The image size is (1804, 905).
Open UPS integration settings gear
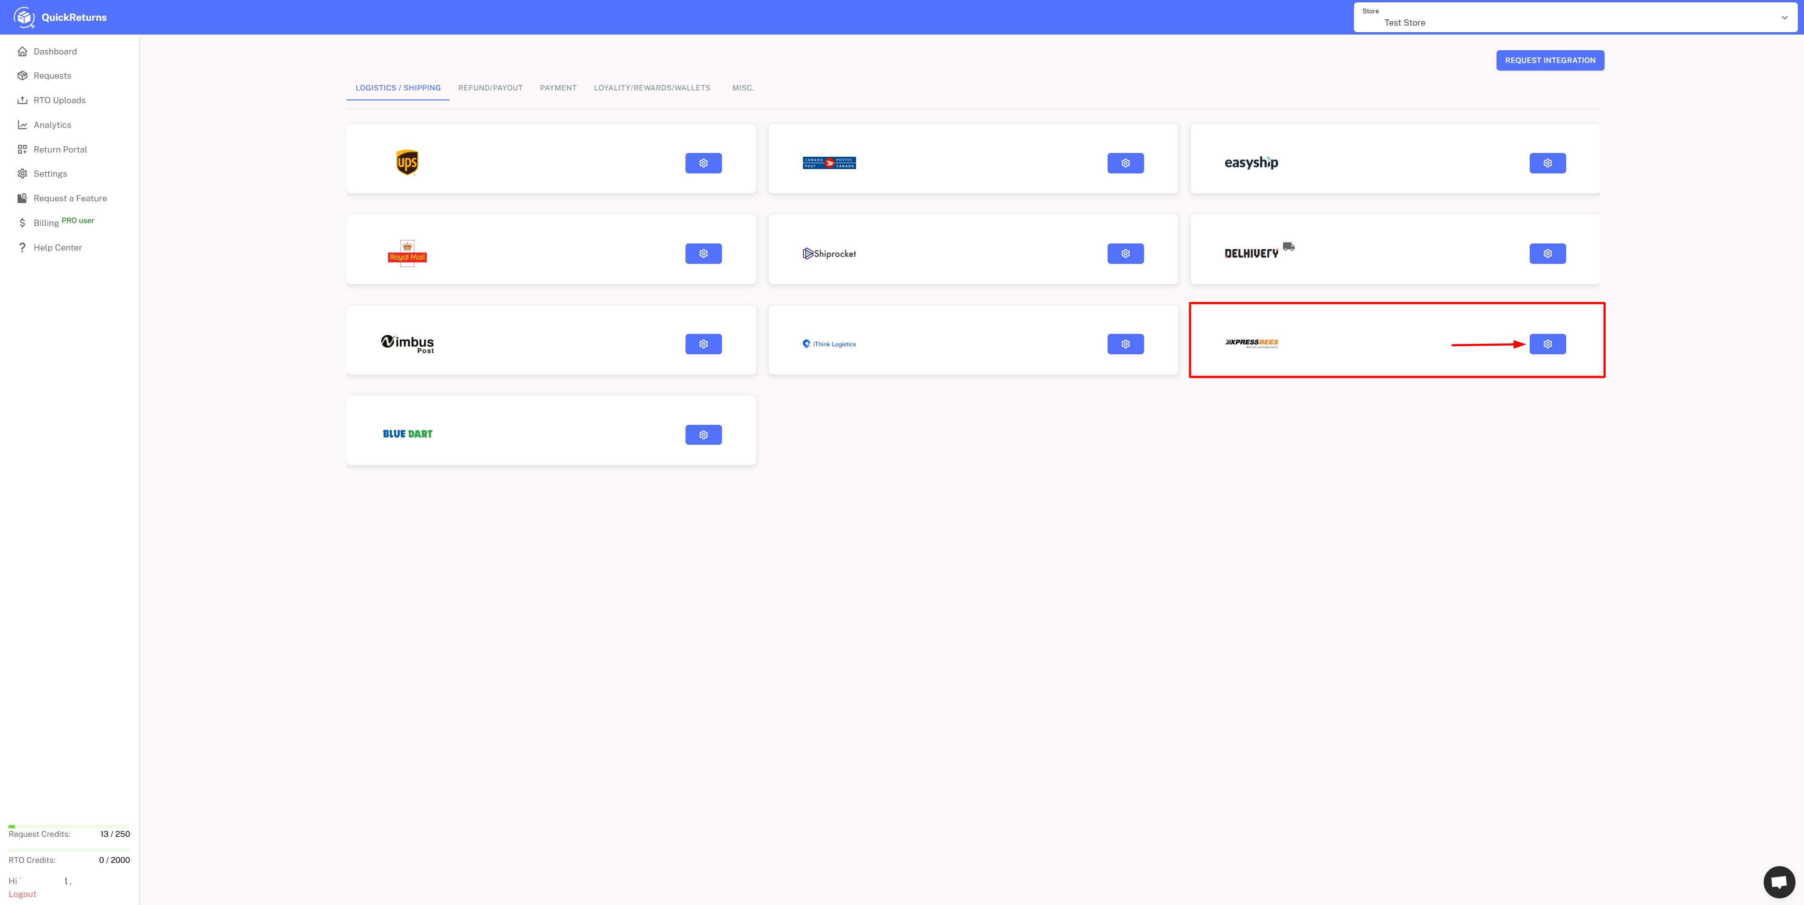coord(703,163)
